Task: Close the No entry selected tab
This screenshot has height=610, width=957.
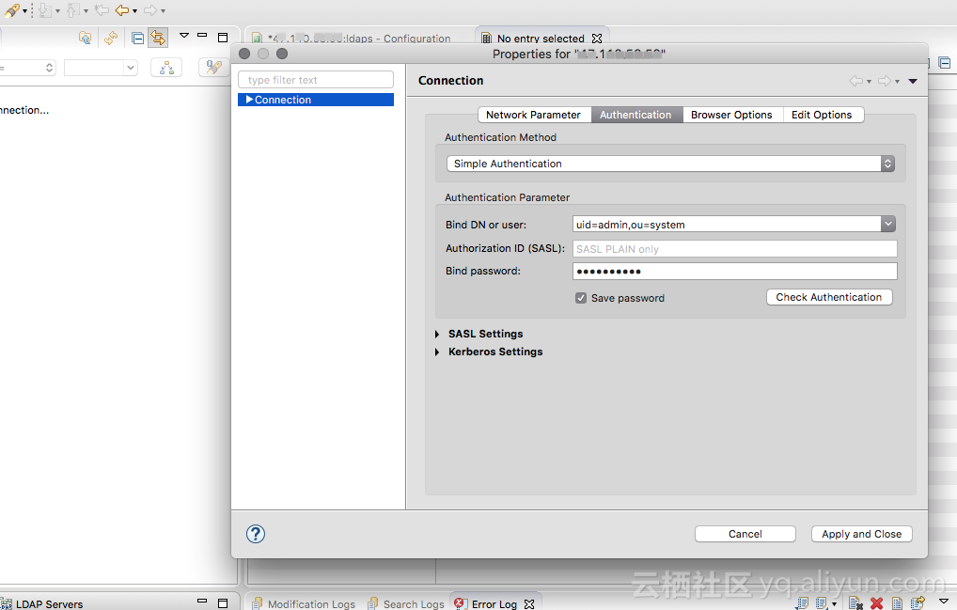Action: tap(597, 39)
